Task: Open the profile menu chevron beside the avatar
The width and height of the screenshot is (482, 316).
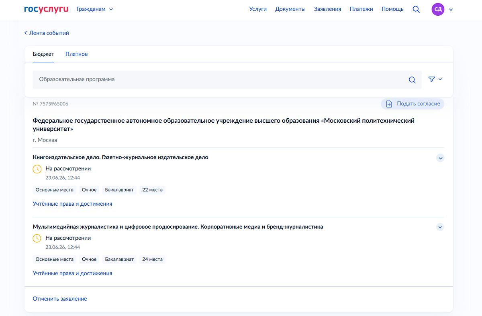Action: (451, 10)
